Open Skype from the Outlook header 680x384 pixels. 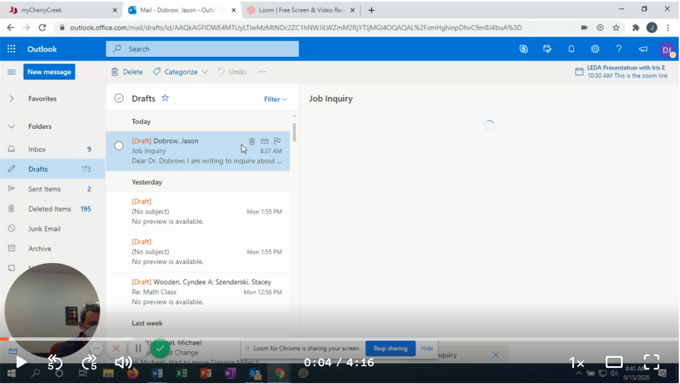524,49
